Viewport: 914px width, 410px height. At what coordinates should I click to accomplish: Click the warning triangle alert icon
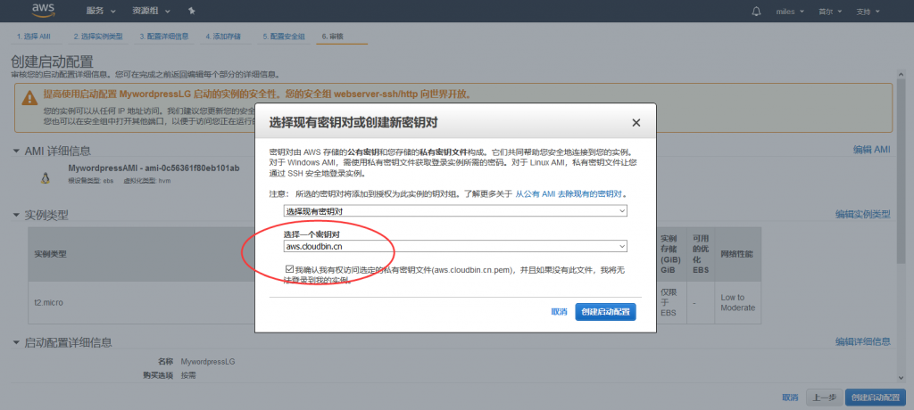click(29, 98)
